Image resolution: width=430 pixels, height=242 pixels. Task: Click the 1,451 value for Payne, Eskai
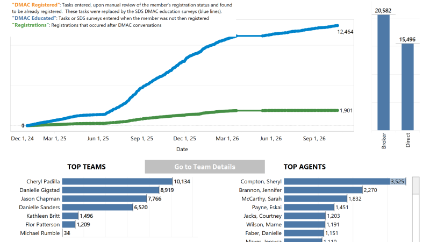(x=342, y=207)
